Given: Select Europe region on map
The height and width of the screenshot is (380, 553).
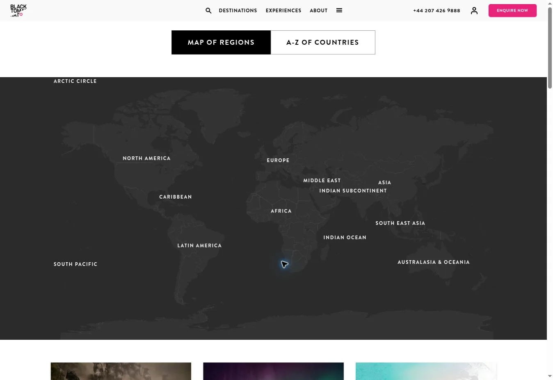Looking at the screenshot, I should (278, 160).
